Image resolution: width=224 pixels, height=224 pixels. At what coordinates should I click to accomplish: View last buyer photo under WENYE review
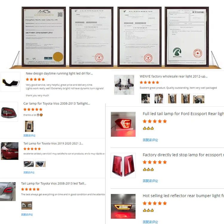point(199,99)
